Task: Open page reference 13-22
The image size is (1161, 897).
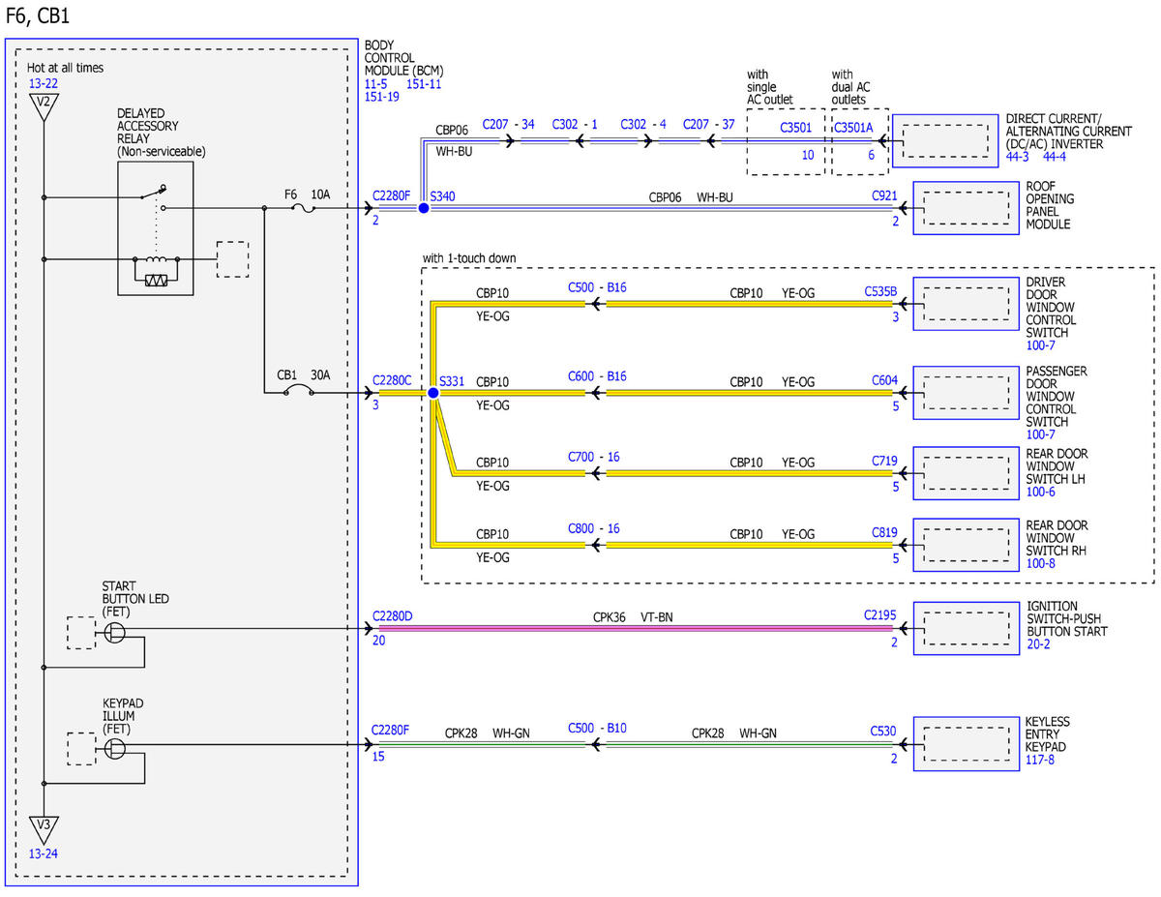Action: (x=44, y=84)
